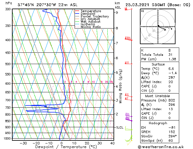Click the 500 hPa wind barb

(129, 63)
